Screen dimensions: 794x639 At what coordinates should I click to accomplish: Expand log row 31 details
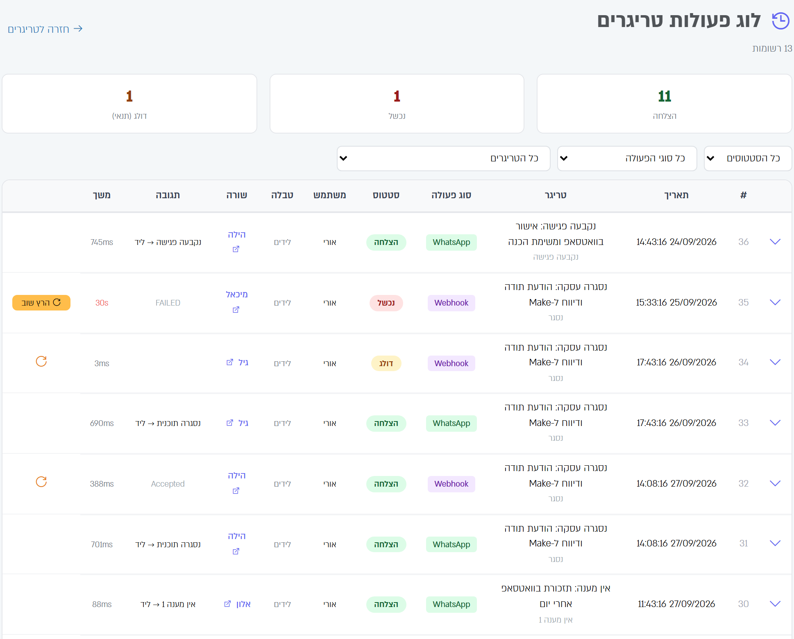[x=775, y=543]
